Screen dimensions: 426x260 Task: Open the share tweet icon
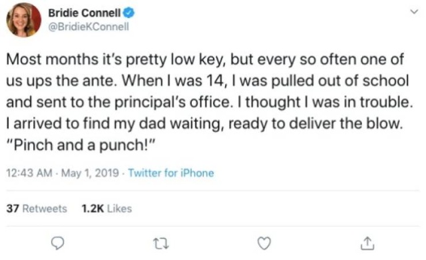point(367,243)
